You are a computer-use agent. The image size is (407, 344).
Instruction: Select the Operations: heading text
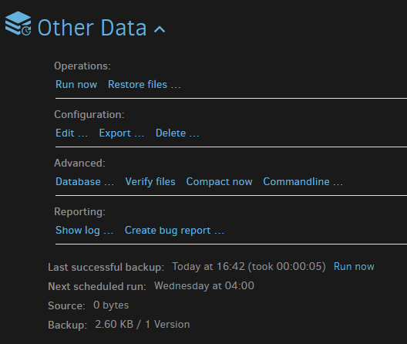click(x=82, y=66)
